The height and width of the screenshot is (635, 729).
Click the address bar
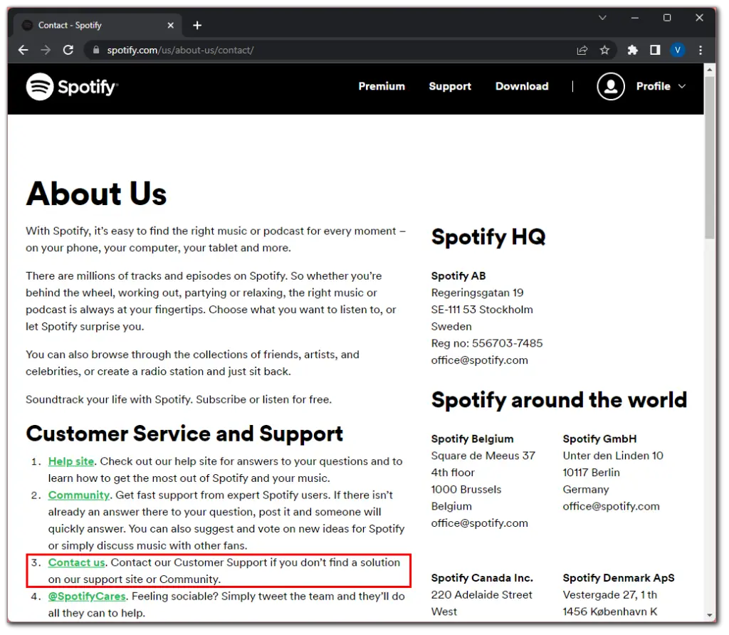tap(285, 50)
